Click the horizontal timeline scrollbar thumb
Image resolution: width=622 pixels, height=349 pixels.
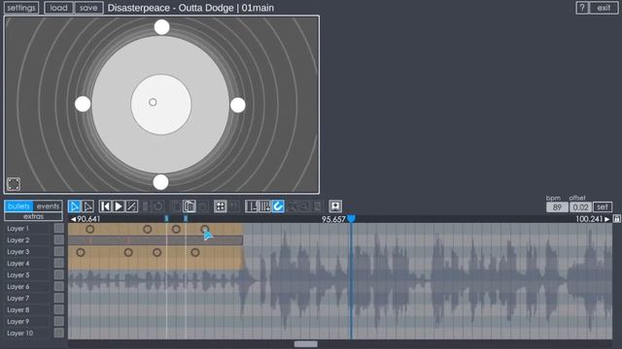click(306, 344)
